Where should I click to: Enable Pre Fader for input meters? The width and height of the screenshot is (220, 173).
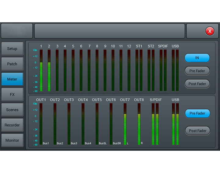(x=197, y=71)
